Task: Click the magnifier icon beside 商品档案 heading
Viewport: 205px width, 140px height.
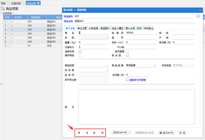Action: 3,9
